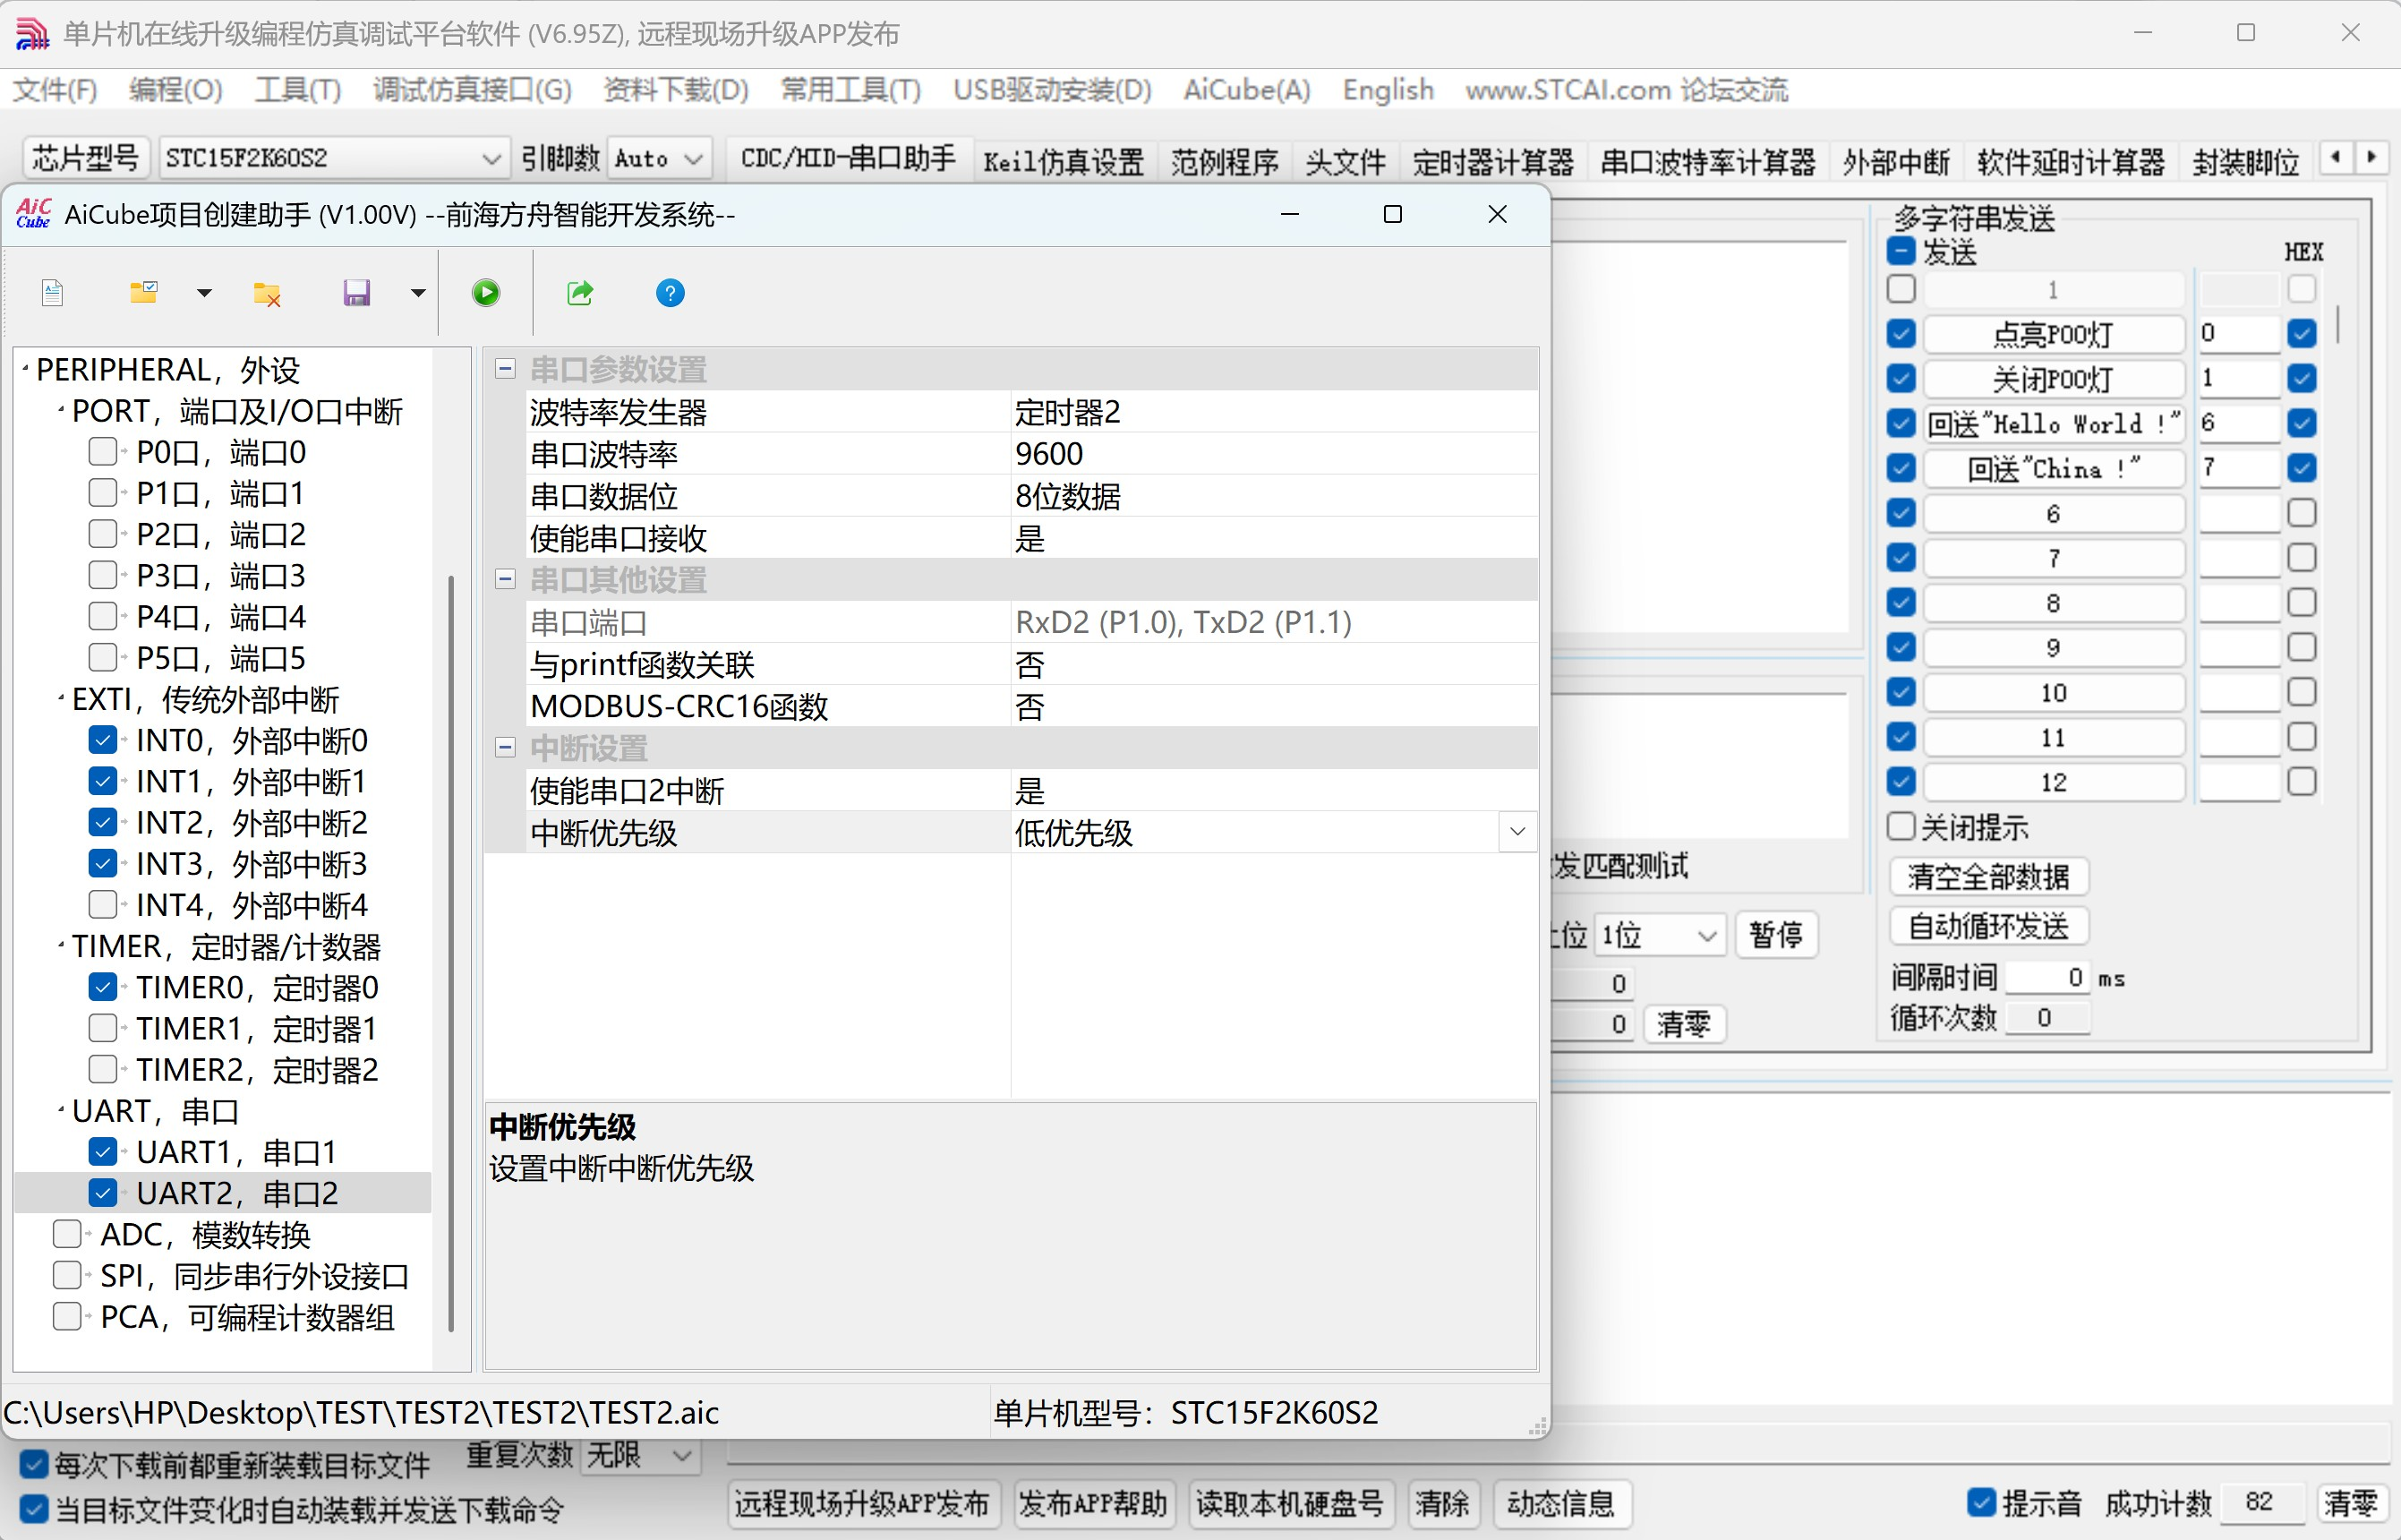Image resolution: width=2401 pixels, height=1540 pixels.
Task: Enable the INT4 external interrupt checkbox
Action: [x=102, y=905]
